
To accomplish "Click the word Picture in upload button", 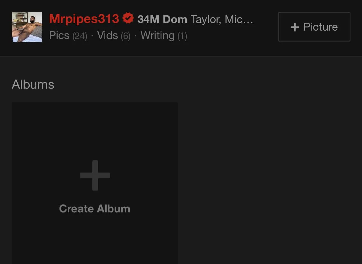I will click(320, 27).
